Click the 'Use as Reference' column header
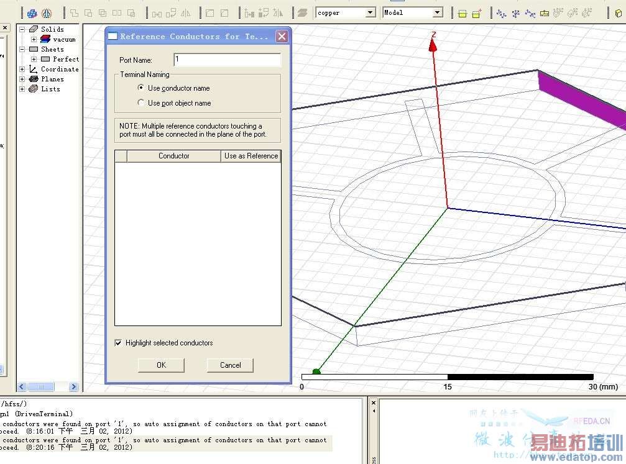The image size is (626, 464). pos(251,156)
